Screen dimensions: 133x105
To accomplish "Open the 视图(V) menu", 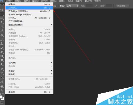I will (79, 1).
